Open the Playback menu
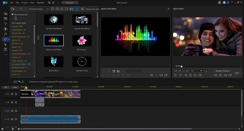Viewport: 244px width, 131px height. click(x=40, y=2)
